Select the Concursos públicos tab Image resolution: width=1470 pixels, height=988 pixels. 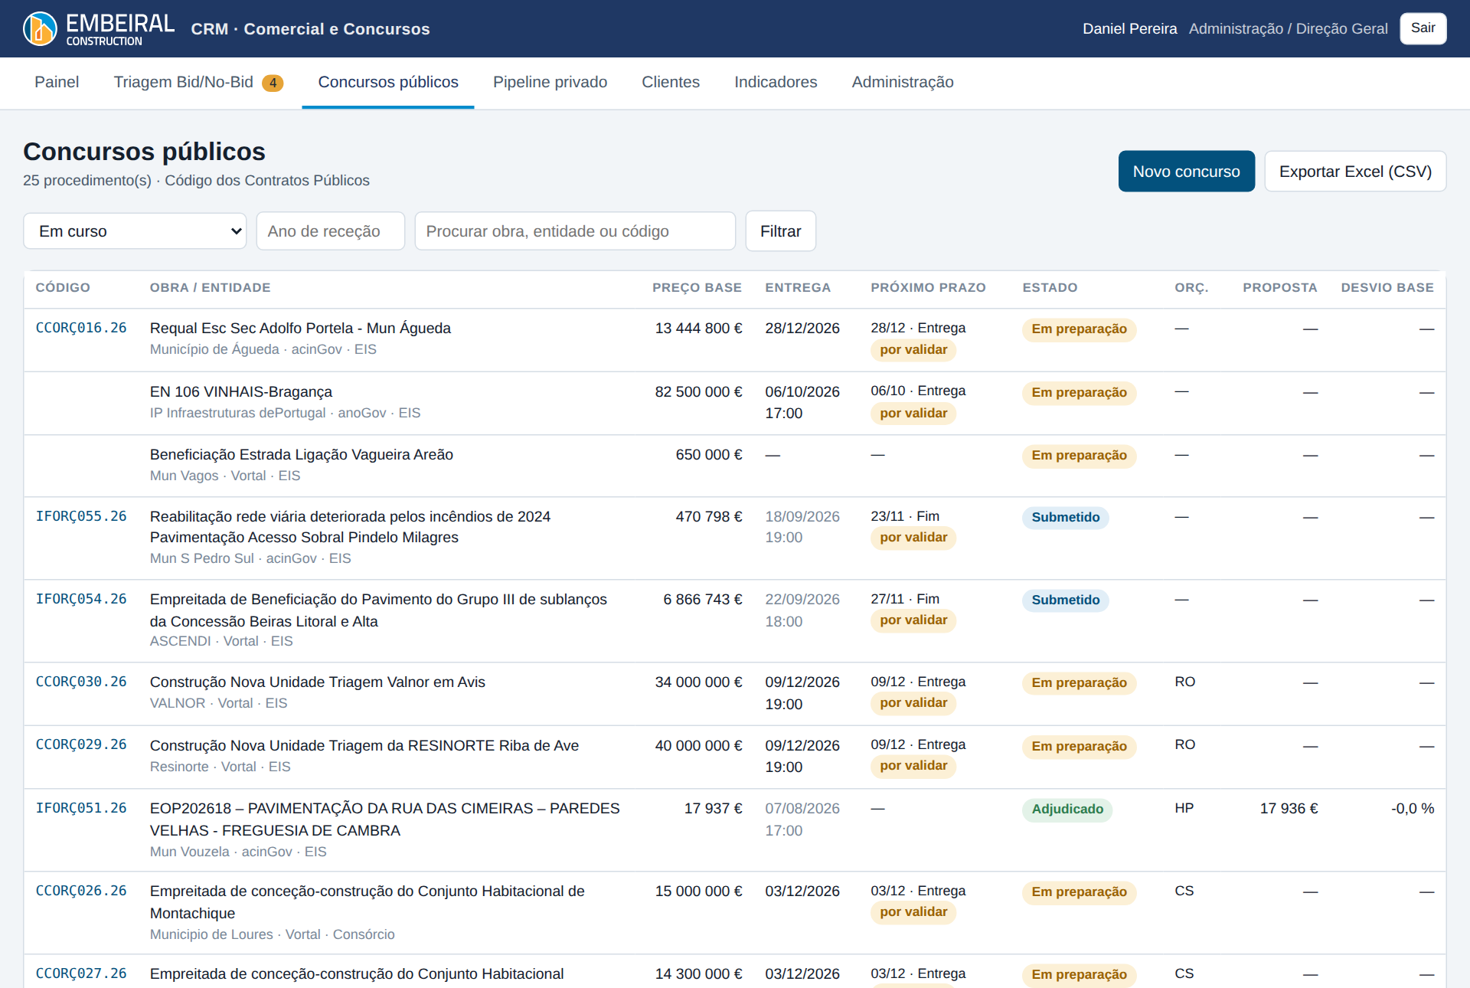388,82
